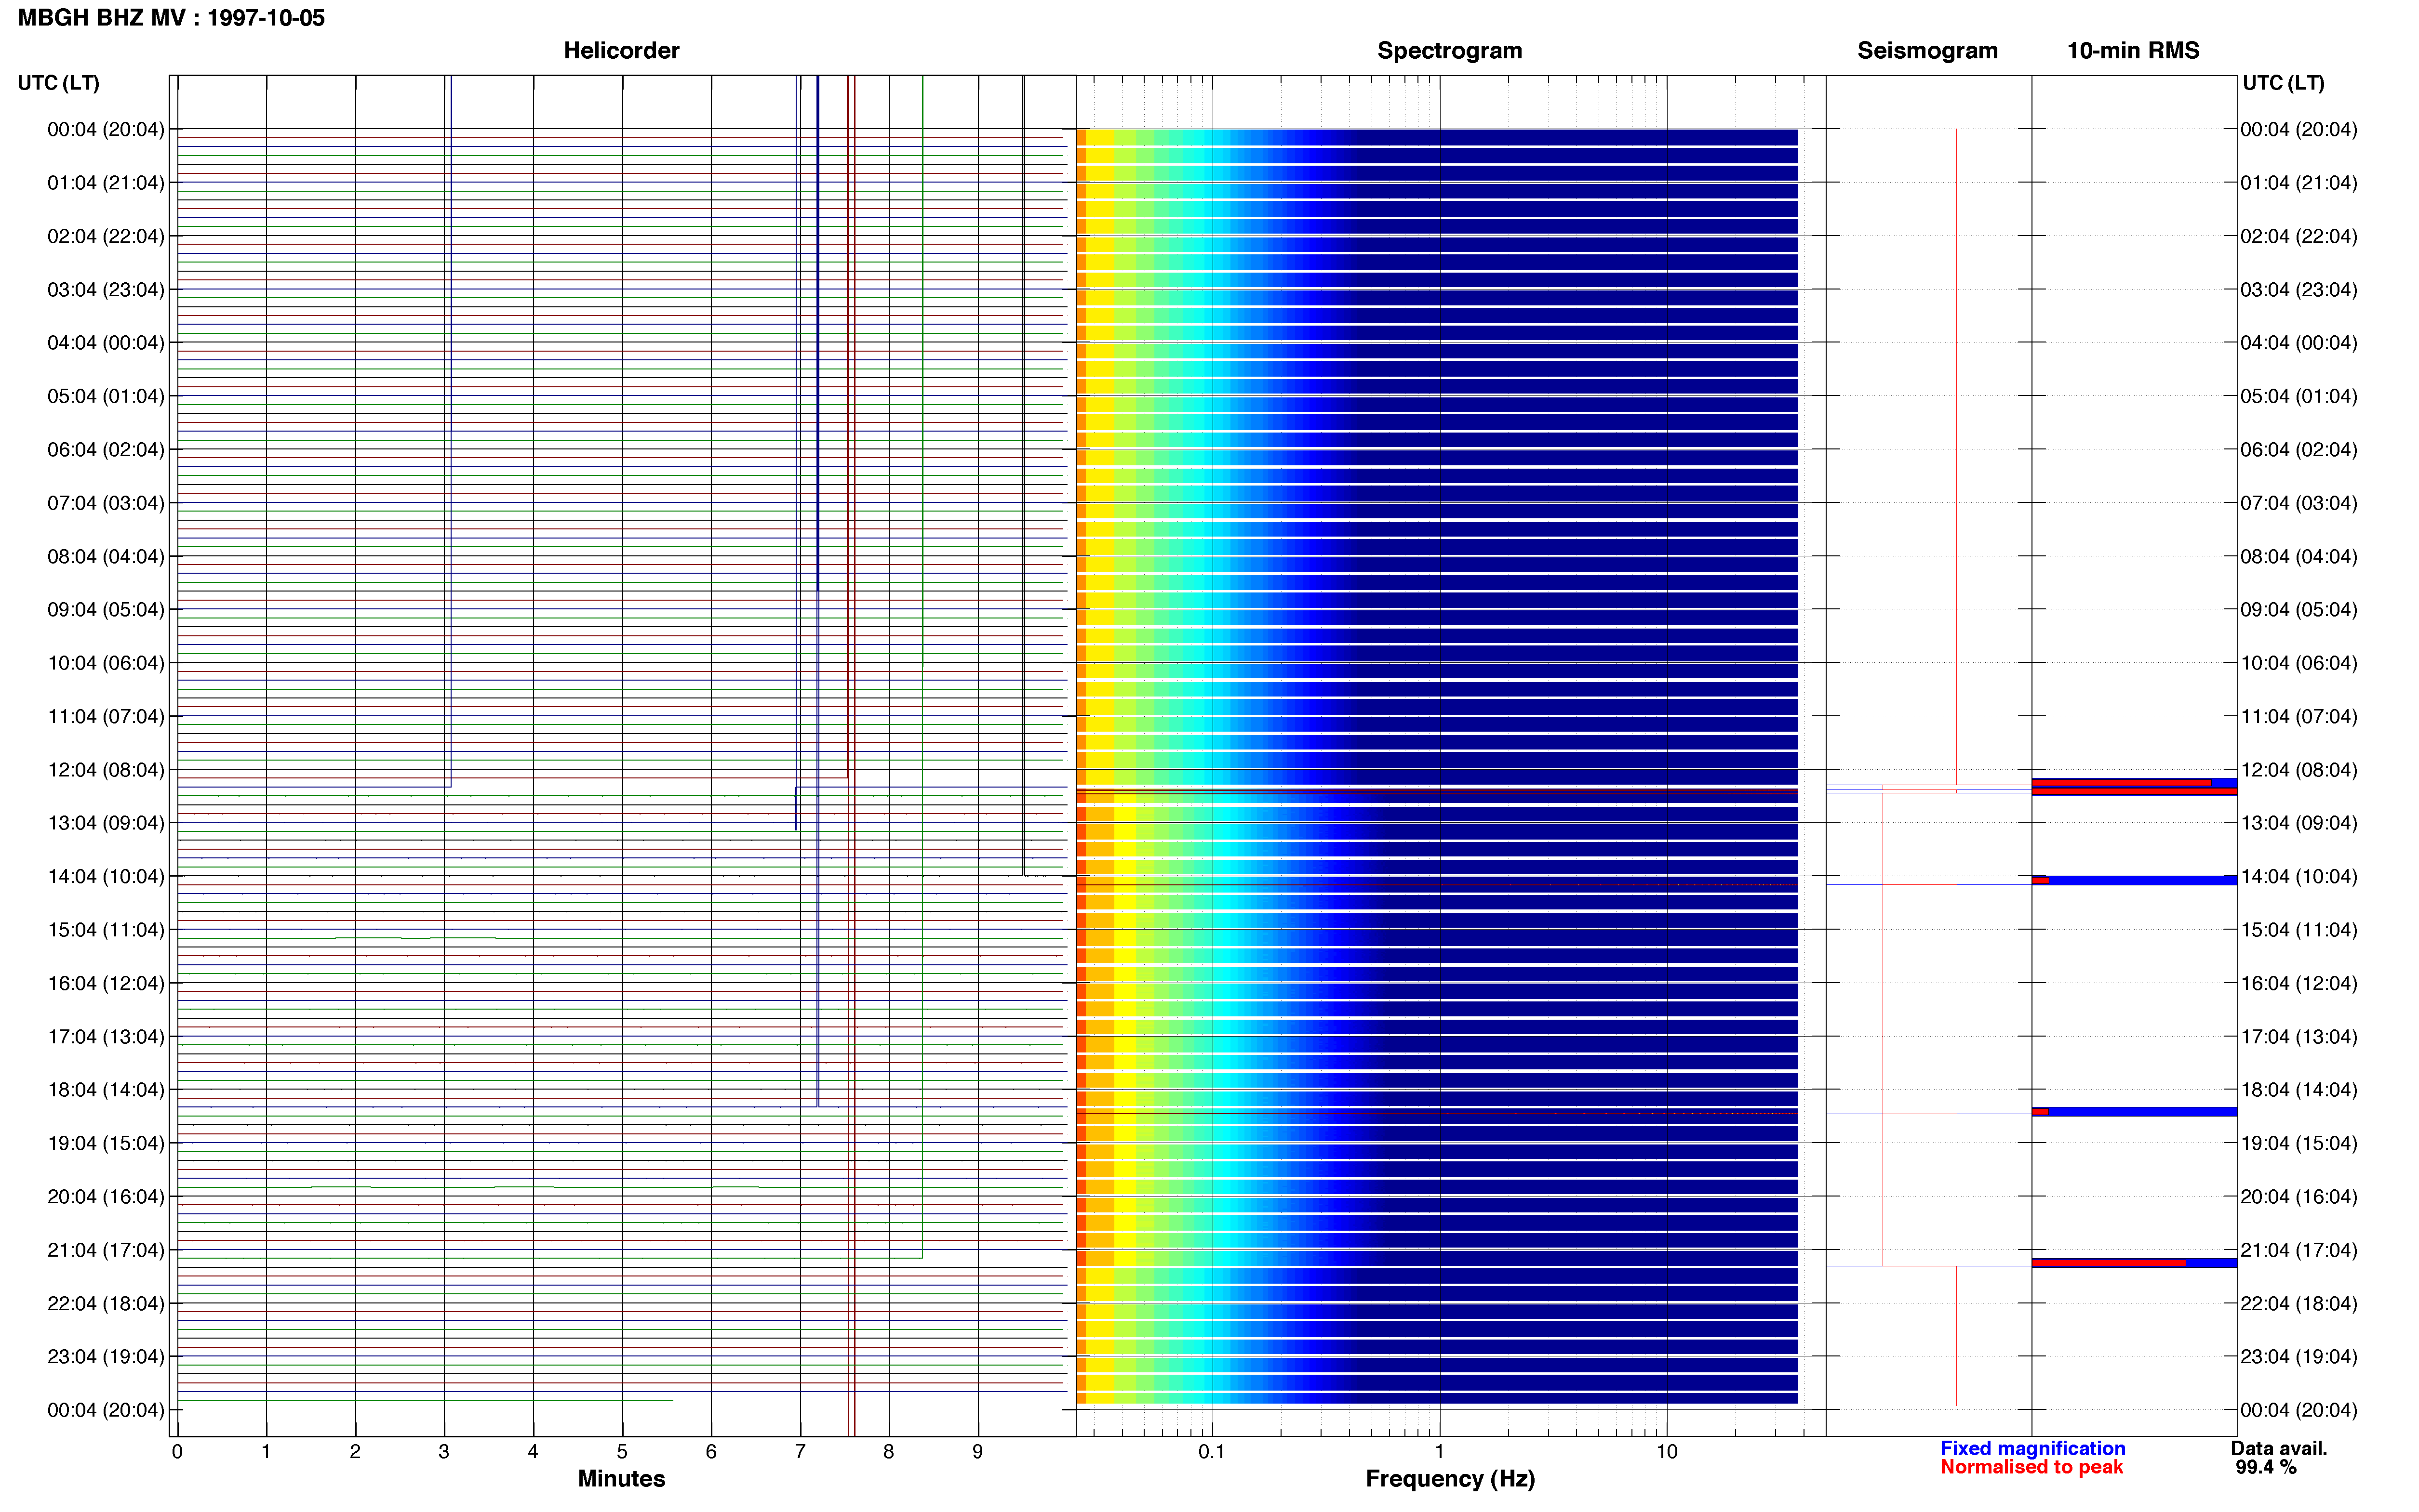
Task: Click the "9" tick on the Minutes axis
Action: click(977, 1451)
